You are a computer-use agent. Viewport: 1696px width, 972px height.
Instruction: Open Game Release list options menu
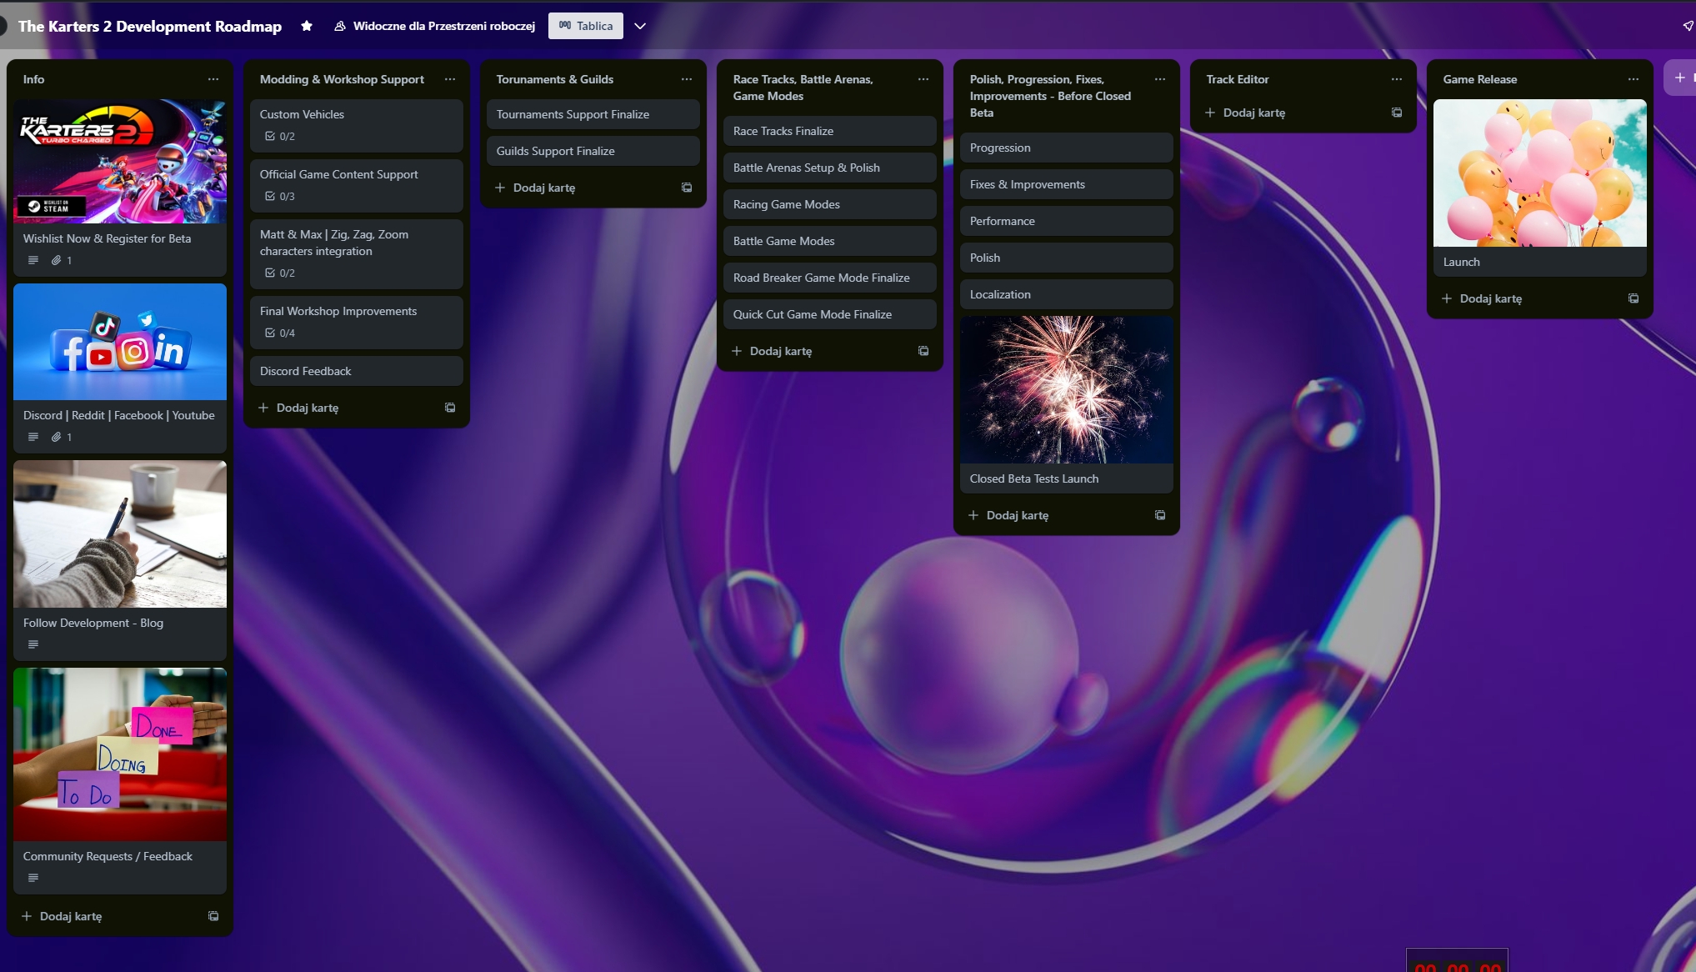[1633, 79]
